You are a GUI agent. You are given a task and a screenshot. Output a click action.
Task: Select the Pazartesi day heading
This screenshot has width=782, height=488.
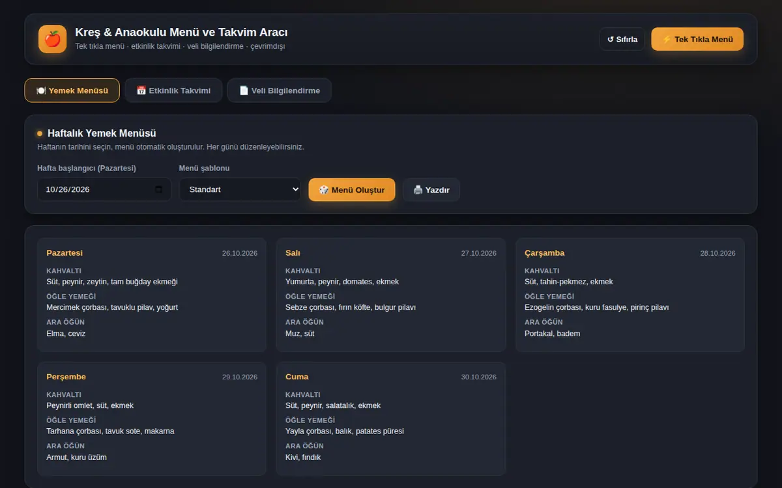(x=65, y=253)
